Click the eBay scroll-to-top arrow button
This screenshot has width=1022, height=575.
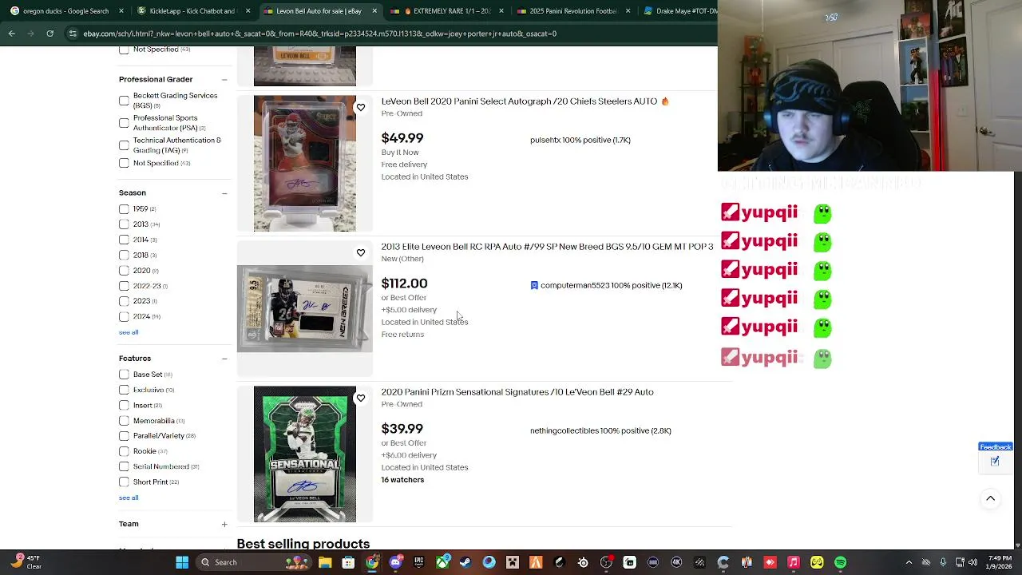(x=990, y=498)
